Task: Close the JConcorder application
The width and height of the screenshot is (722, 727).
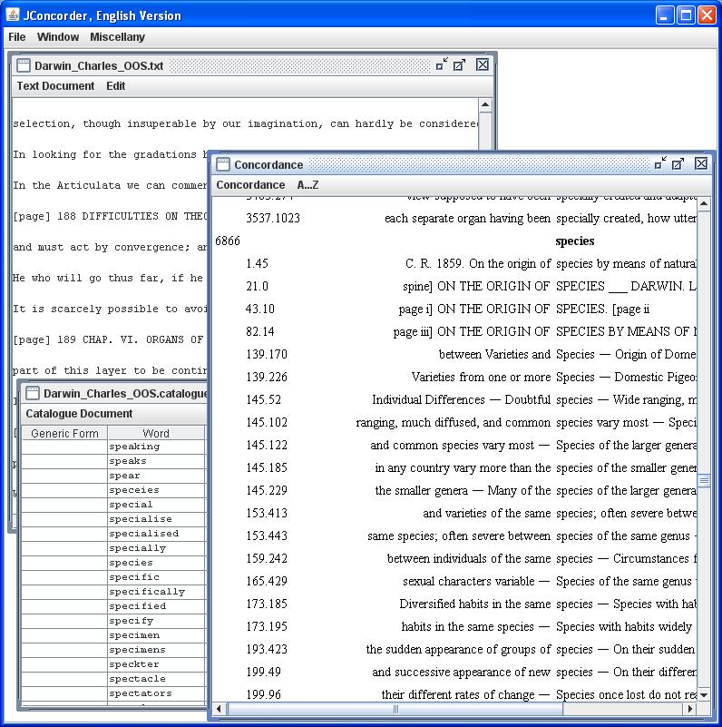Action: point(707,15)
